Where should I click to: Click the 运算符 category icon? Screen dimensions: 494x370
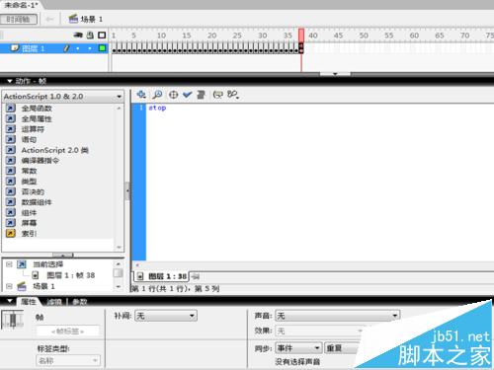pos(11,129)
